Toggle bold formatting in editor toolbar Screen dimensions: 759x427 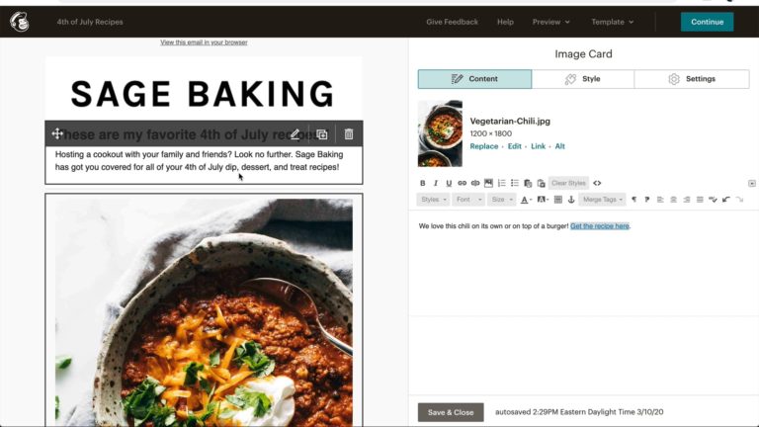423,183
